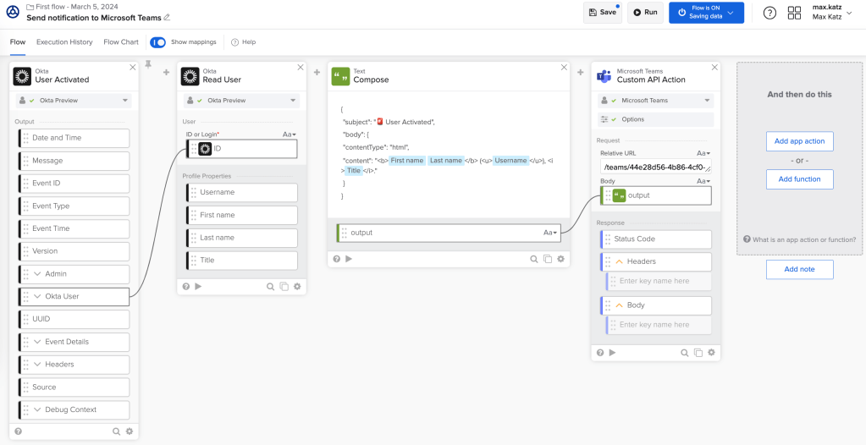Click the play icon on Read User card
The height and width of the screenshot is (445, 866).
click(198, 287)
